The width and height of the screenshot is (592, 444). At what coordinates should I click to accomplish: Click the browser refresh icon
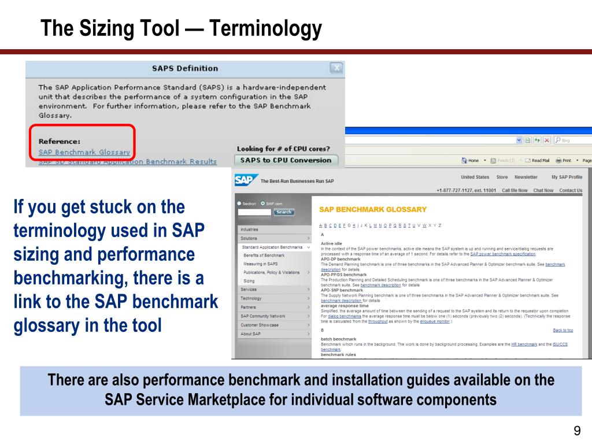point(537,140)
